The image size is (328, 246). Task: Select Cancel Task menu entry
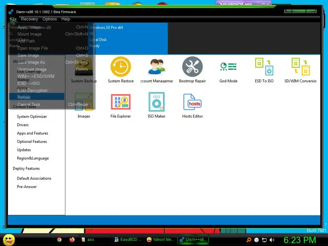[52, 105]
